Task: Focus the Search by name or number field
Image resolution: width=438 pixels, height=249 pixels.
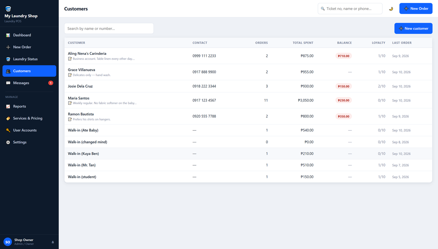Action: click(109, 28)
